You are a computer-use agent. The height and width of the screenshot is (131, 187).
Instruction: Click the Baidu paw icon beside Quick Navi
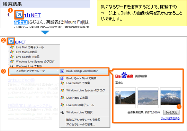click(x=62, y=78)
